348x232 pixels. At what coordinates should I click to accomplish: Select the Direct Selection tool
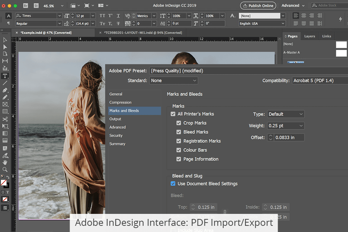click(5, 47)
